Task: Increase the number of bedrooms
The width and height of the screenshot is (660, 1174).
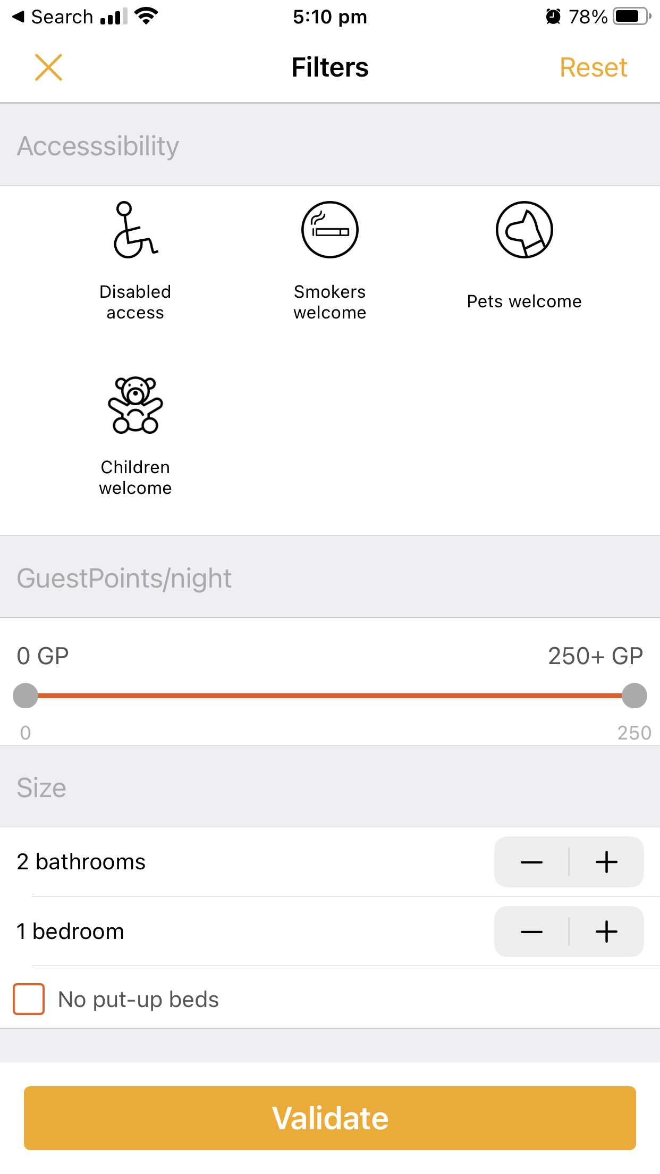Action: (x=606, y=932)
